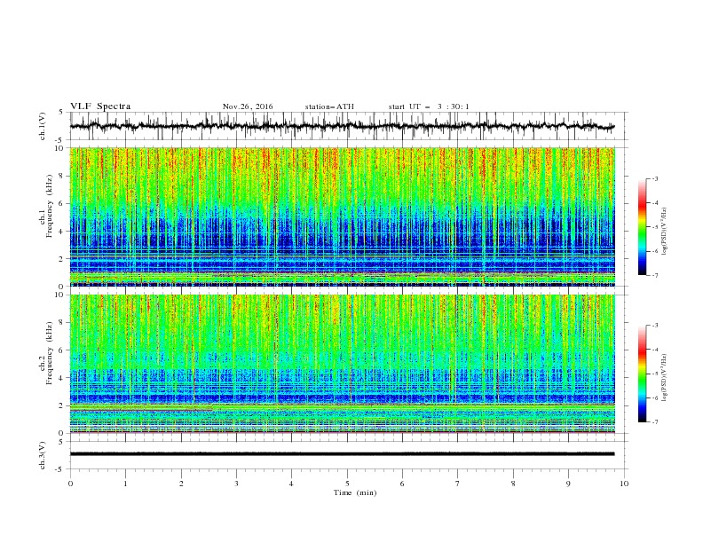Click the '-3' value on ch.1 color bar
703x543 pixels.
point(655,178)
